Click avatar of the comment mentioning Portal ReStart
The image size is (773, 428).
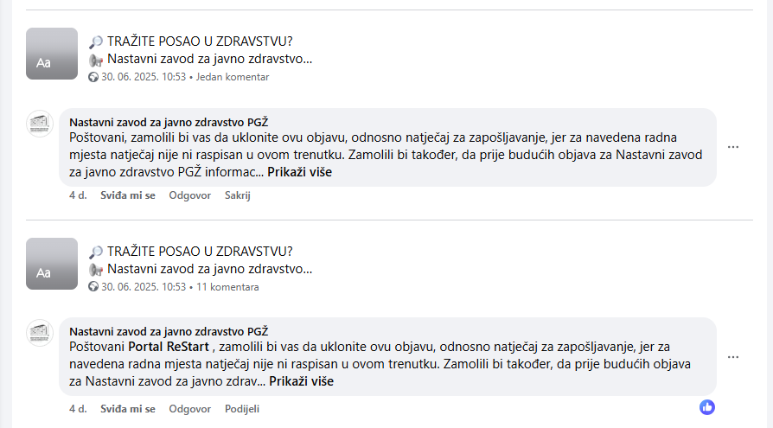coord(40,334)
